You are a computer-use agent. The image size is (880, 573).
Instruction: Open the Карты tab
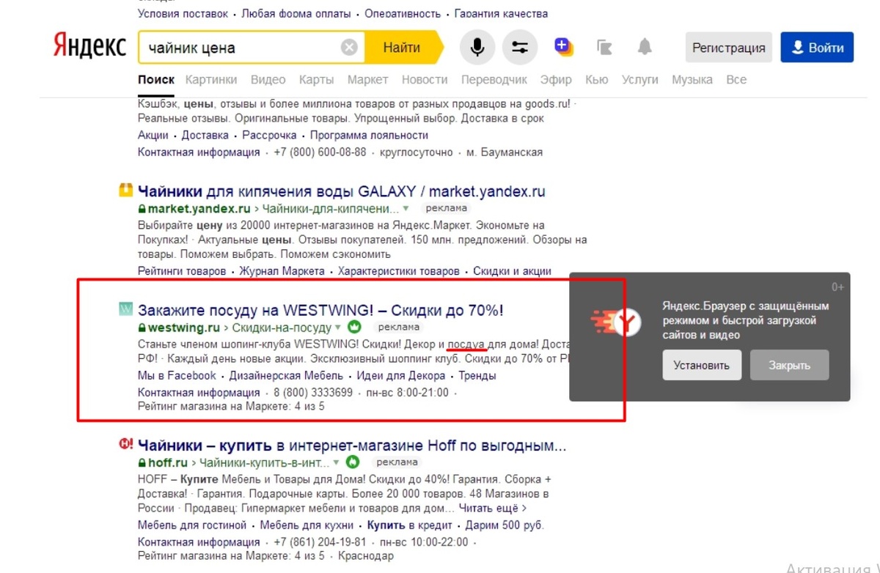[317, 79]
